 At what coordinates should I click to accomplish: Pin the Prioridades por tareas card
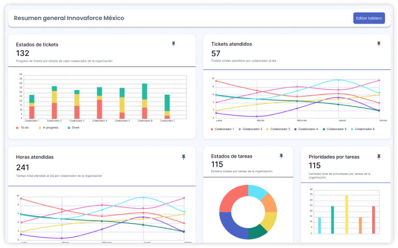[378, 157]
